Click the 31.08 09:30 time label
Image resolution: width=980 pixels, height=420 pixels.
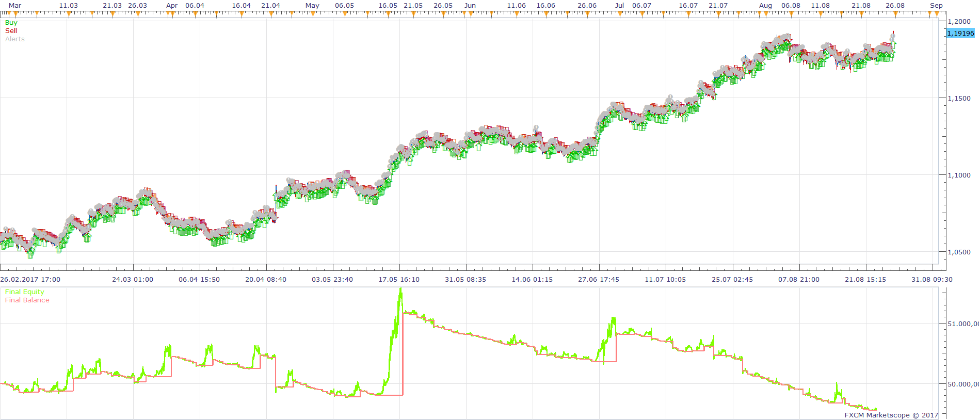coord(932,279)
